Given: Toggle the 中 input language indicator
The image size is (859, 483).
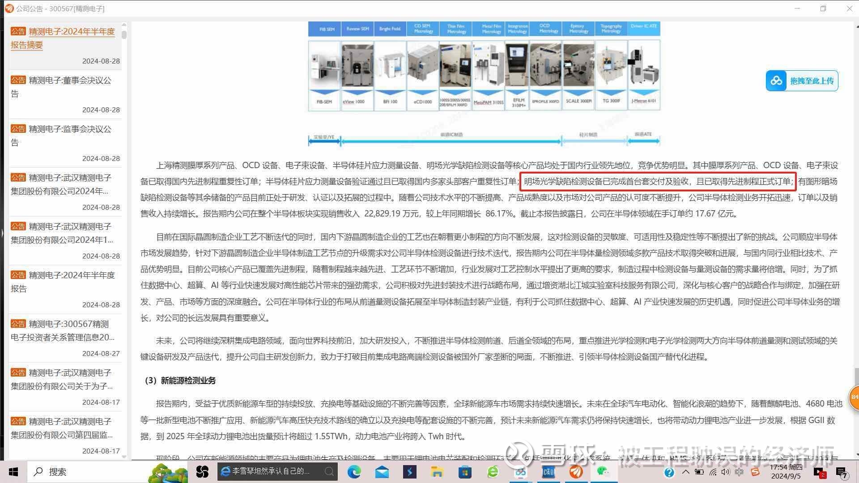Looking at the screenshot, I should point(739,472).
